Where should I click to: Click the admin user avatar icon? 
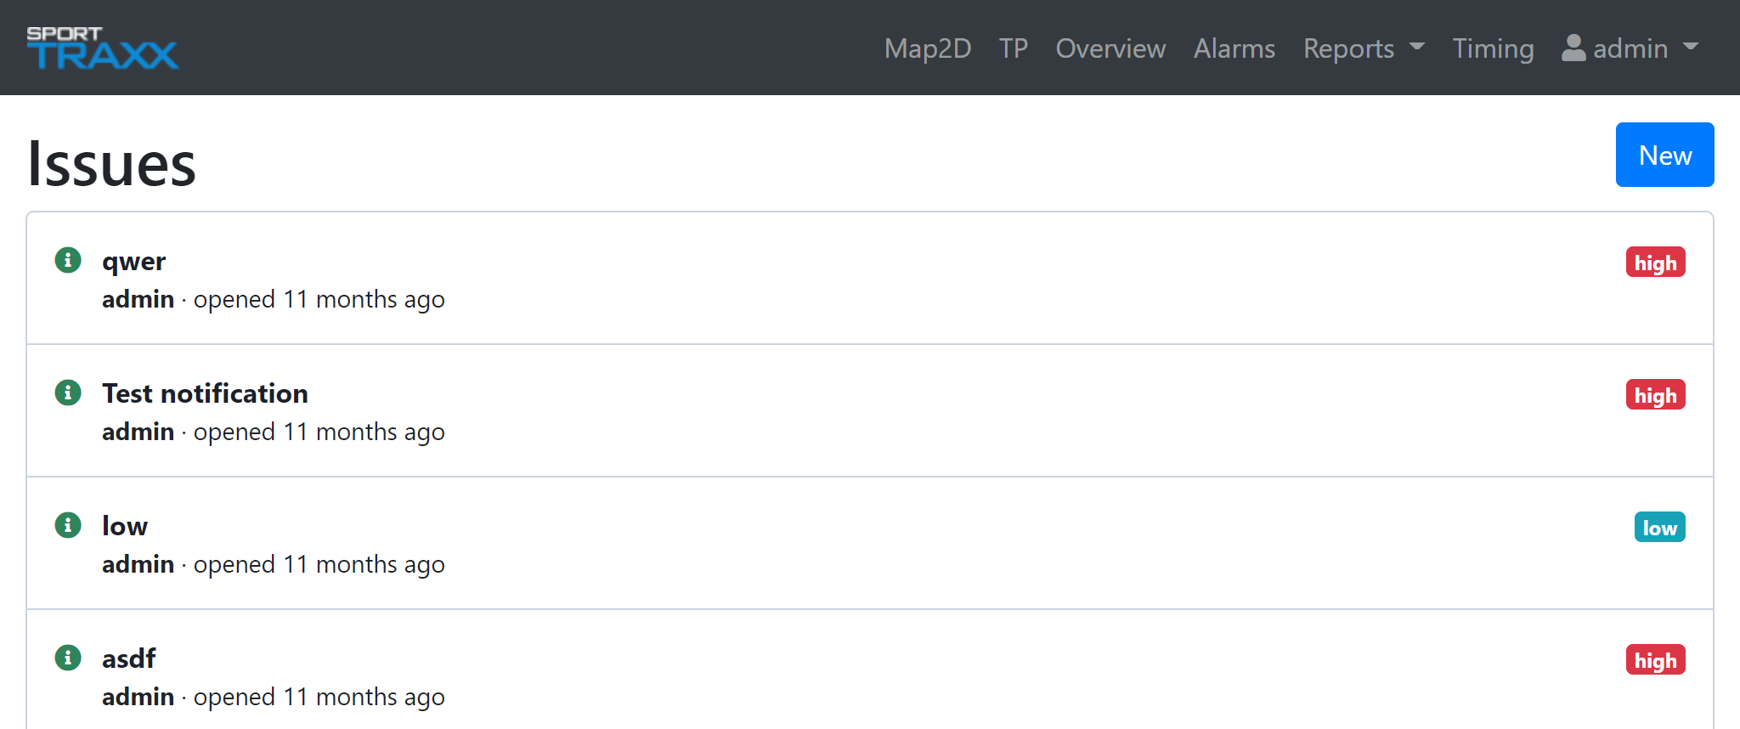coord(1573,48)
